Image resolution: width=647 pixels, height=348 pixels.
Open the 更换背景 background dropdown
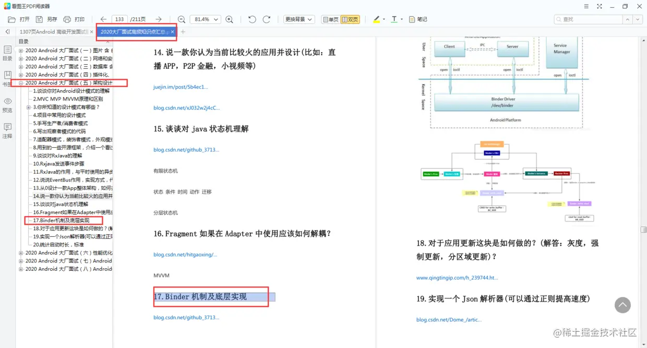click(x=299, y=19)
